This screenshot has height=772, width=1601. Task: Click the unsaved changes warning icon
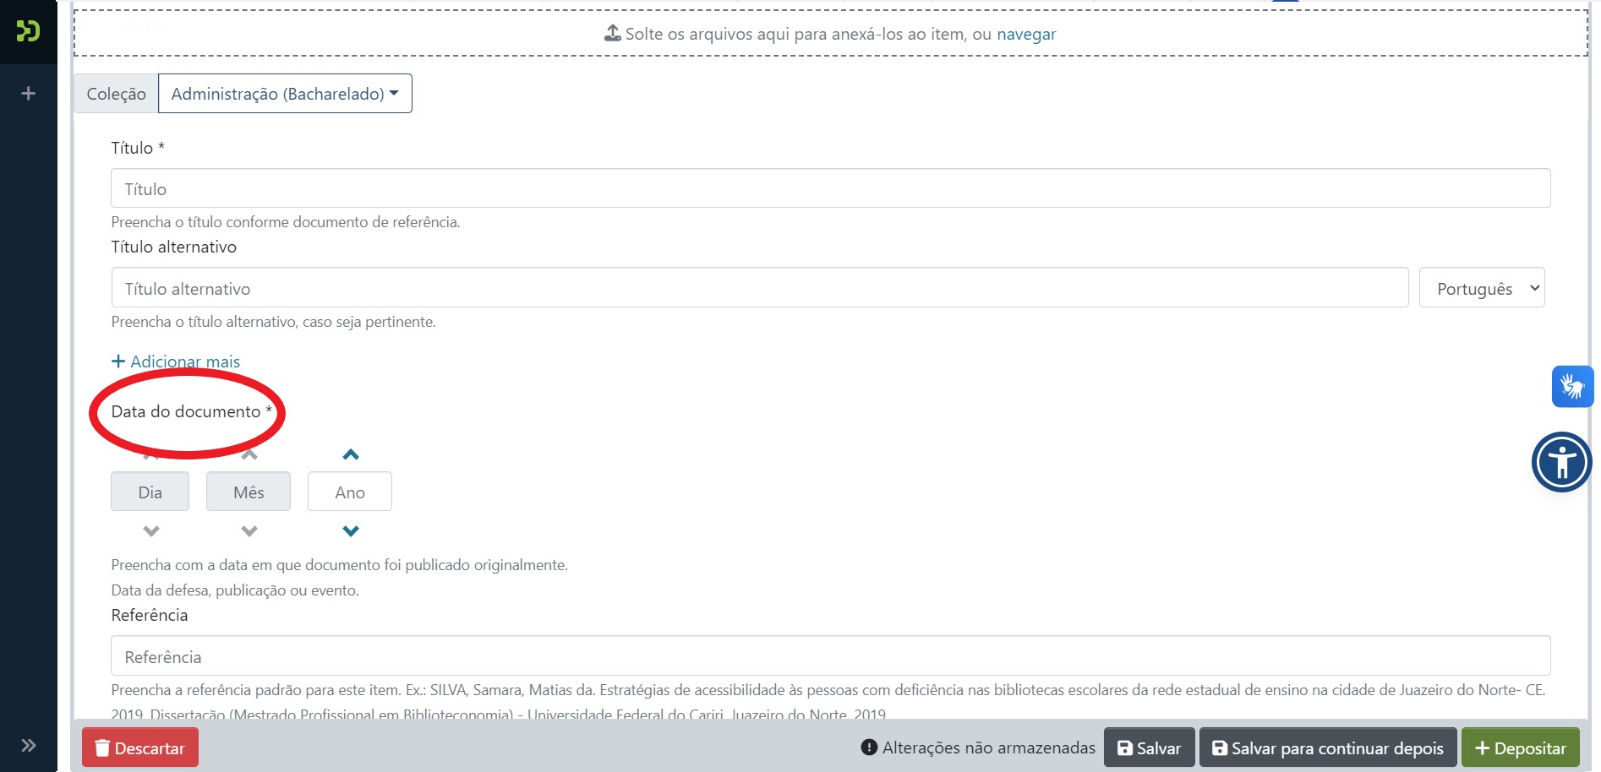pos(868,748)
